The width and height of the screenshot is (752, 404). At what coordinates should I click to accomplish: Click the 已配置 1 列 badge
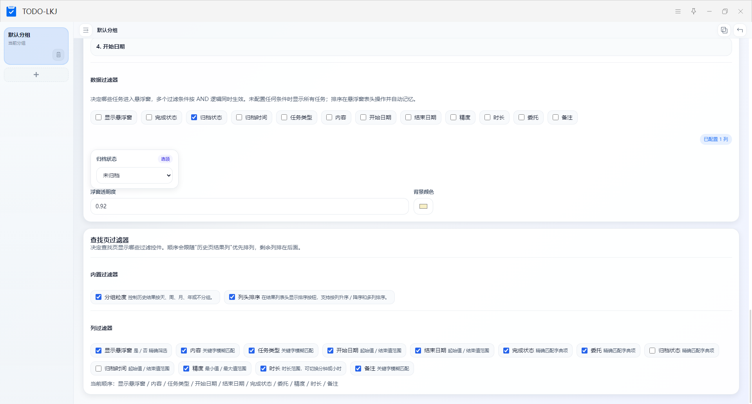(x=716, y=139)
